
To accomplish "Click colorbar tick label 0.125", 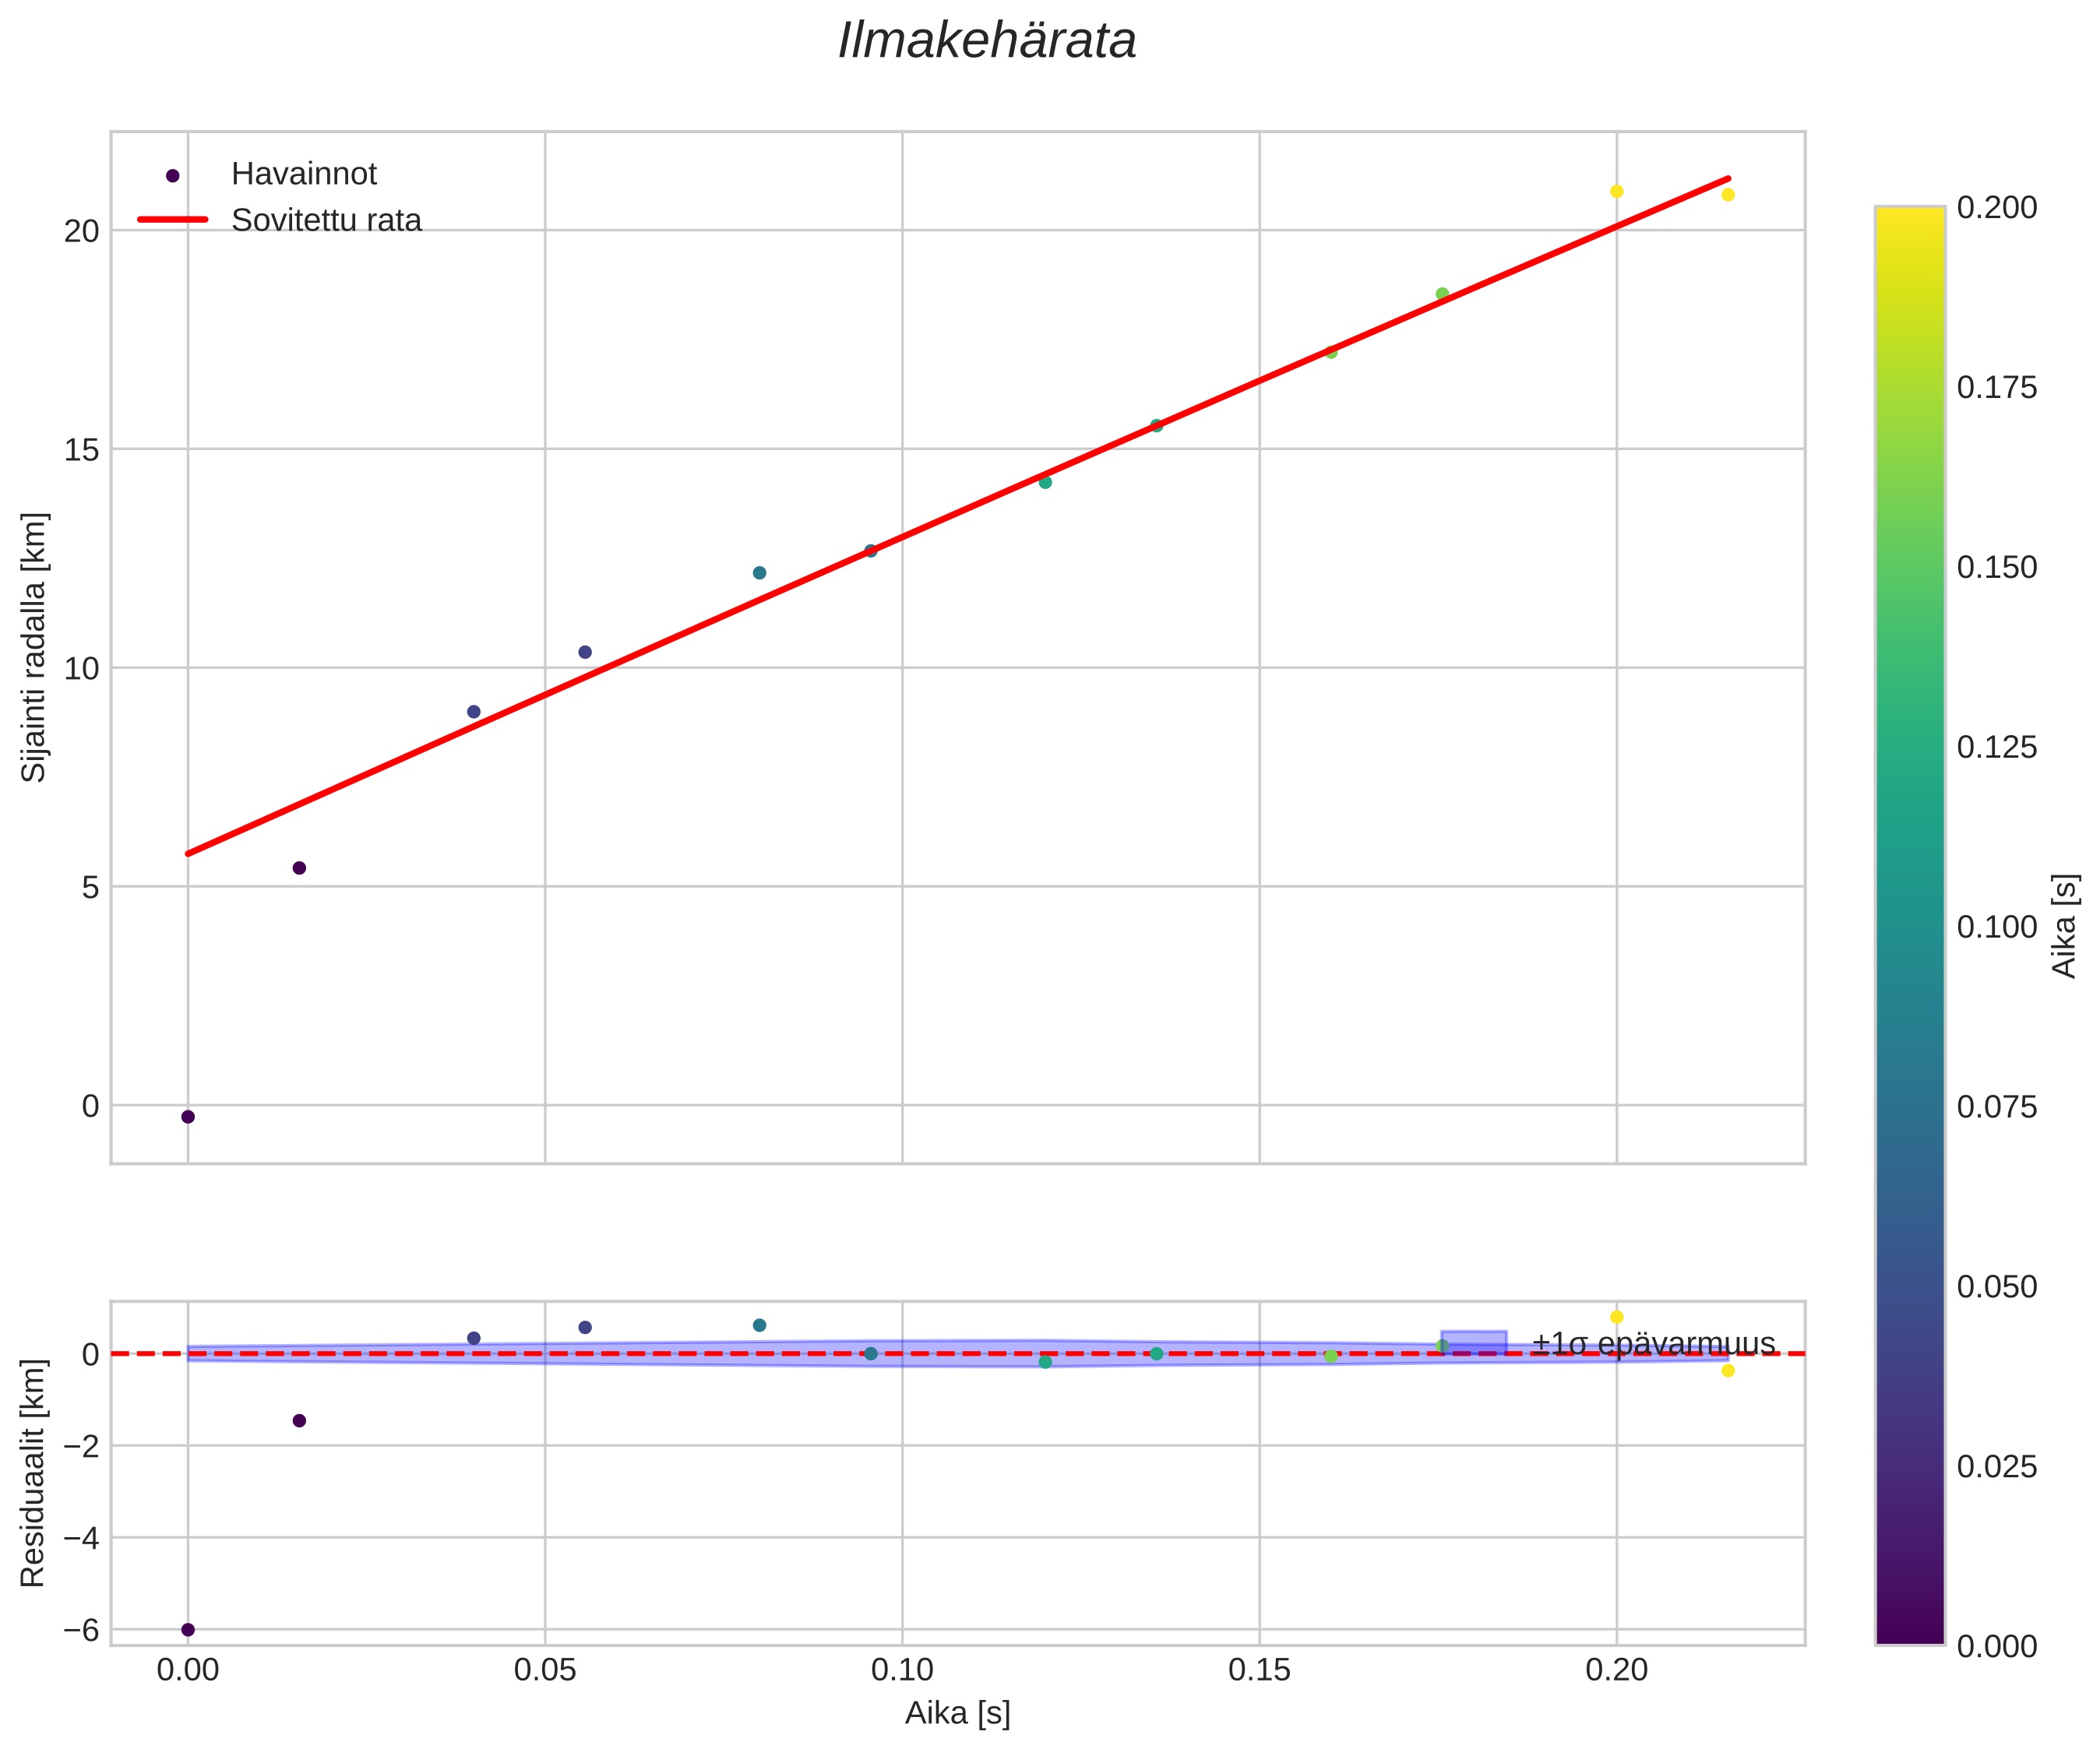I will coord(1997,747).
